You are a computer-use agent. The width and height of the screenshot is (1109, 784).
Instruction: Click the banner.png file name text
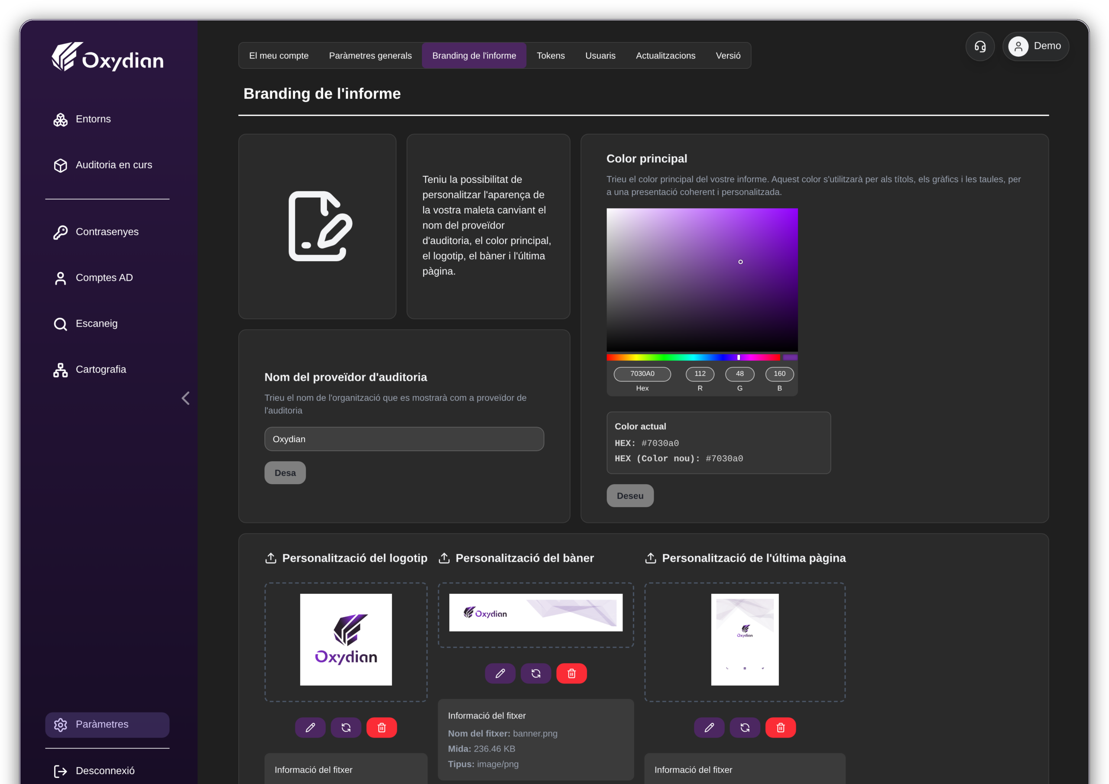[535, 733]
